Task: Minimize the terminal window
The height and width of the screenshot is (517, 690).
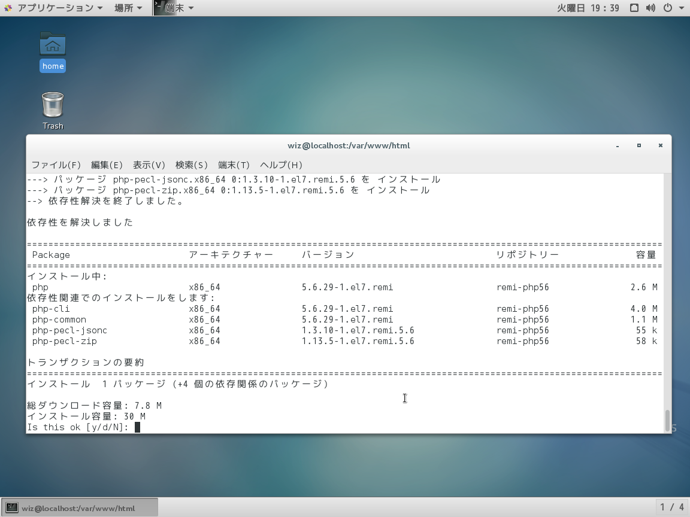Action: [618, 145]
